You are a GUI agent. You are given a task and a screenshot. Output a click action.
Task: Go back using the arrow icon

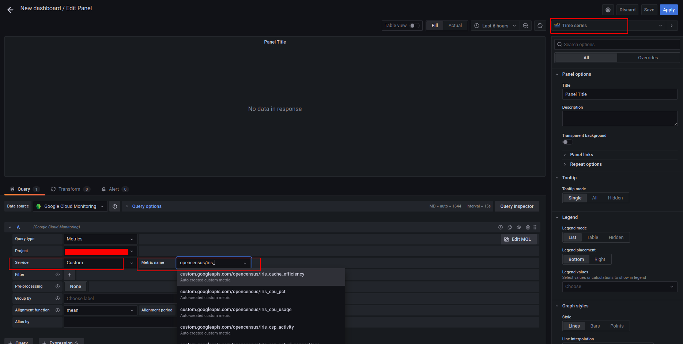10,10
